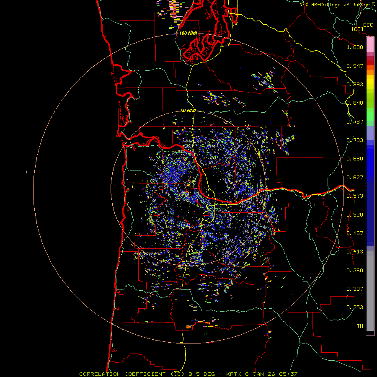Click the 0.627 legend value

coord(355,178)
